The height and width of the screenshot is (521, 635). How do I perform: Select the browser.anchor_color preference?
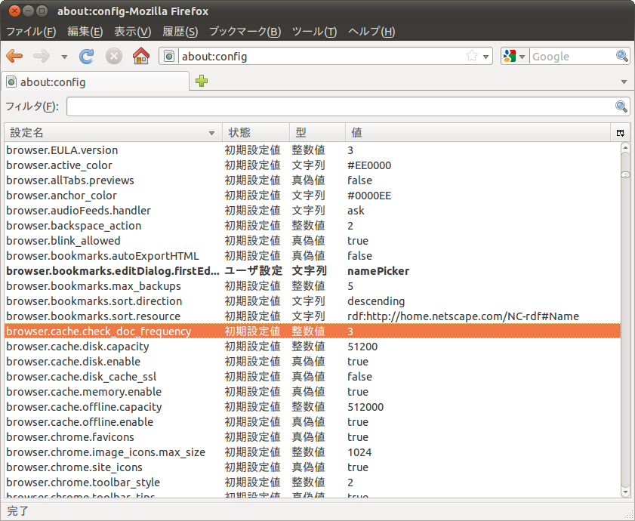[x=313, y=196]
